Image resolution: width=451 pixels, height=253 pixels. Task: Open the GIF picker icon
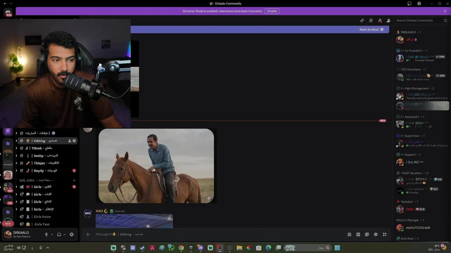[358, 234]
